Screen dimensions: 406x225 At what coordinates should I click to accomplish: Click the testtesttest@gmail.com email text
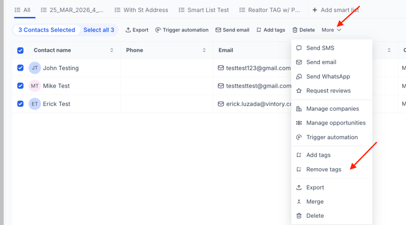click(x=259, y=86)
